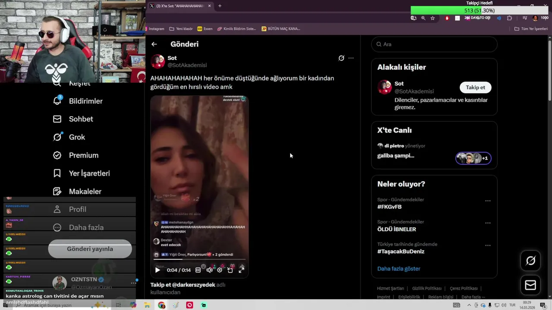Screen dimensions: 552x310
Task: Go back with the Gönderi arrow
Action: click(154, 44)
